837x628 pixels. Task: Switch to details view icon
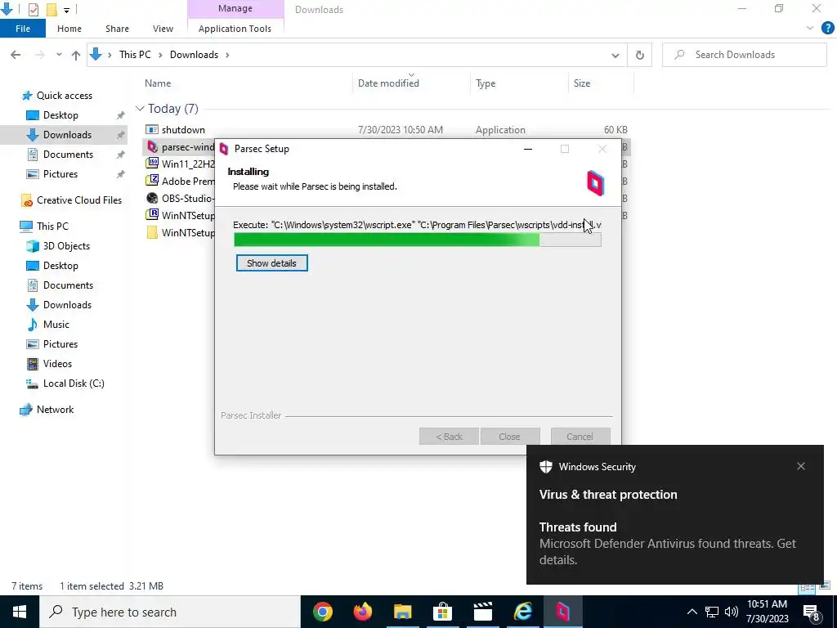tap(807, 587)
